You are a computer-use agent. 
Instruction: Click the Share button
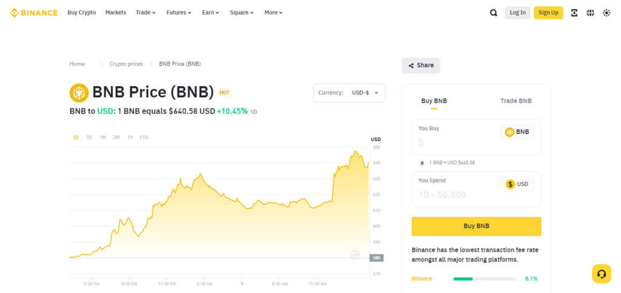click(x=421, y=65)
